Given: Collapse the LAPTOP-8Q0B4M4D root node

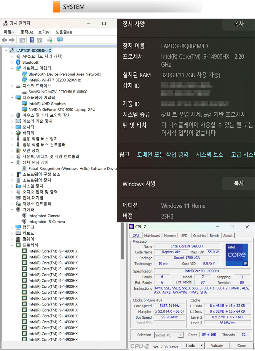Looking at the screenshot, I should point(6,50).
